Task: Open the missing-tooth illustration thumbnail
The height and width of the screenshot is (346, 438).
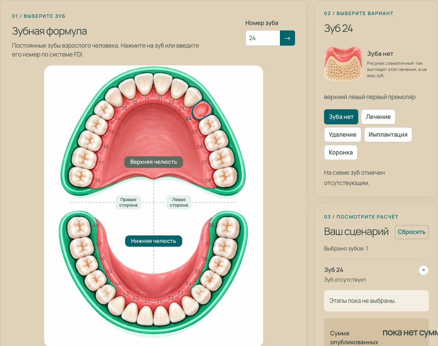Action: (x=343, y=63)
